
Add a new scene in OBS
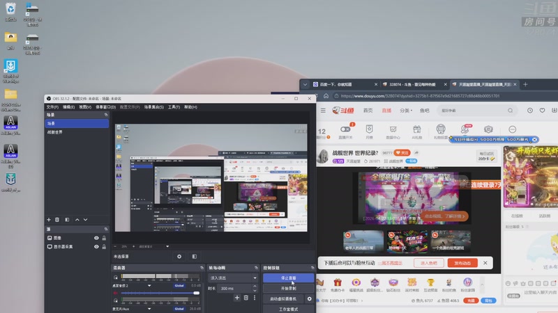pos(49,220)
